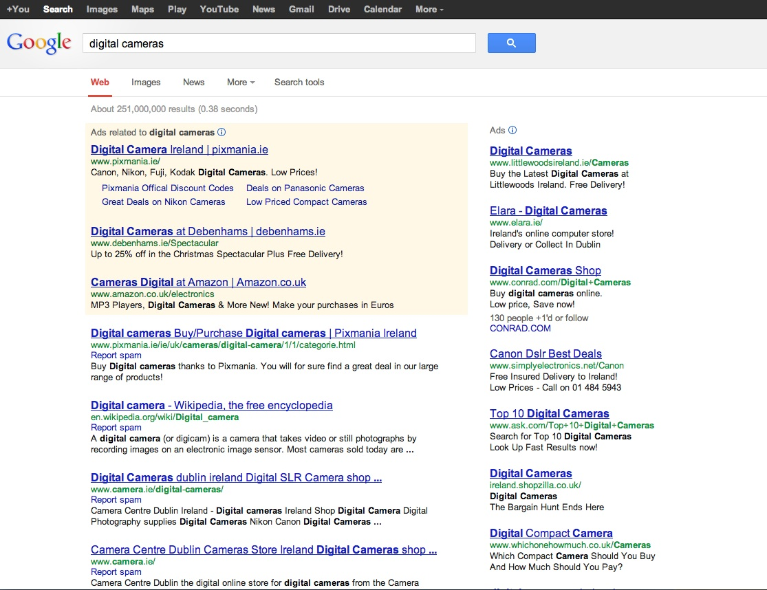Click the Google logo
767x590 pixels.
39,43
